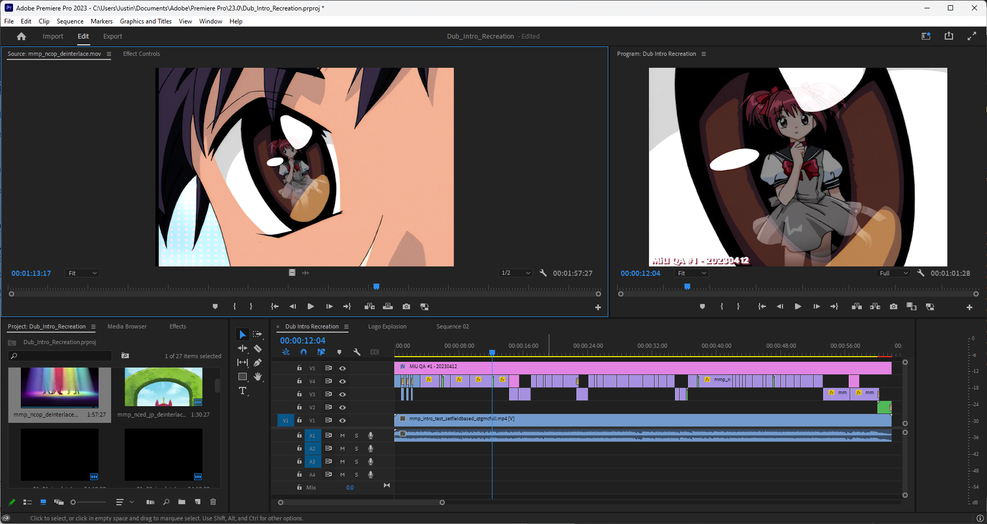
Task: Switch to the Export workspace
Action: (x=113, y=36)
